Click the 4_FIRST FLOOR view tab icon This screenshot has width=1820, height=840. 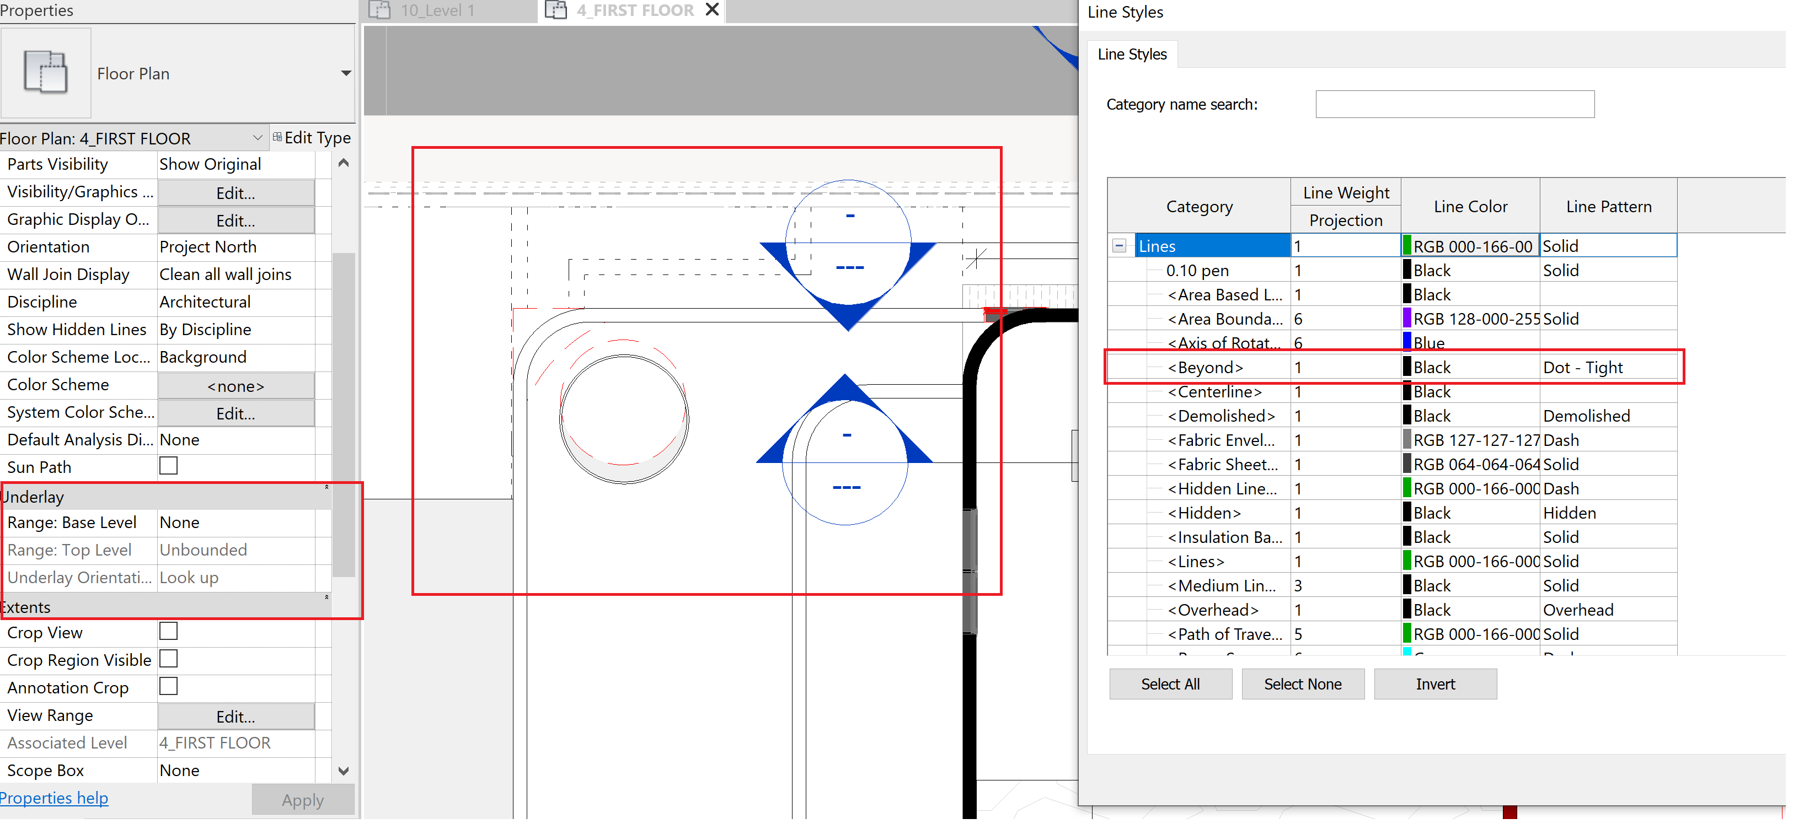556,10
